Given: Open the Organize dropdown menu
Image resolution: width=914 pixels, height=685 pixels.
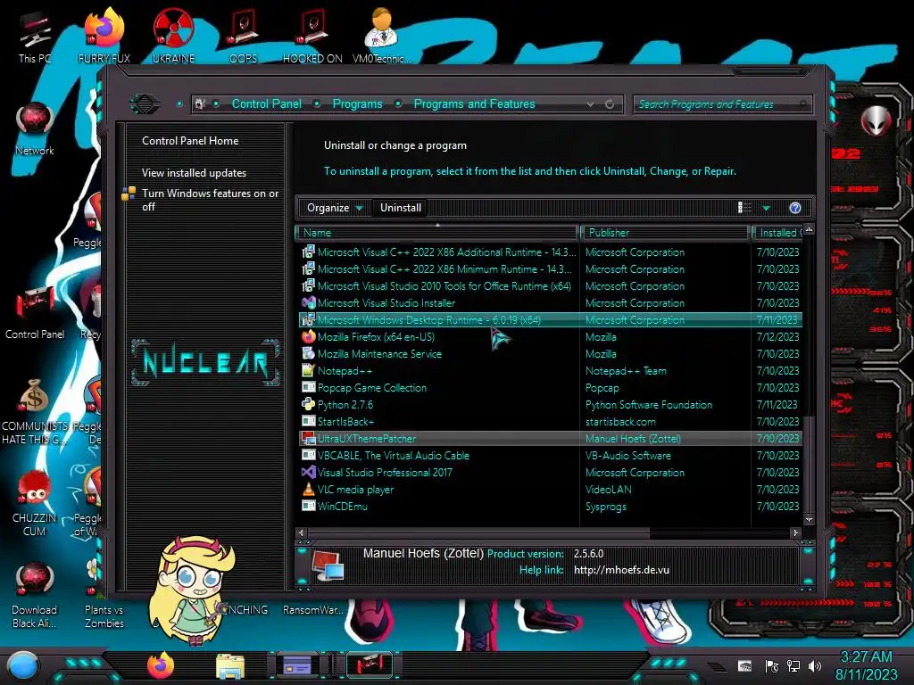Looking at the screenshot, I should (335, 208).
